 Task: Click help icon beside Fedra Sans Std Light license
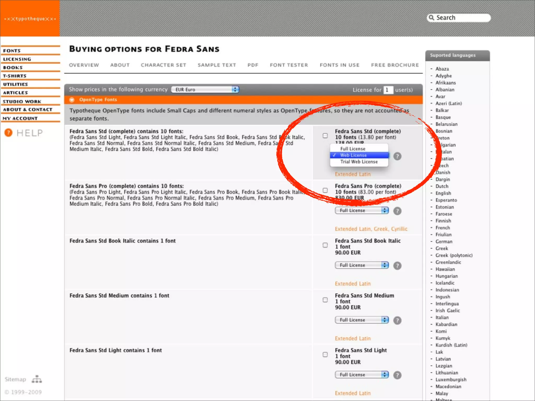pos(397,375)
